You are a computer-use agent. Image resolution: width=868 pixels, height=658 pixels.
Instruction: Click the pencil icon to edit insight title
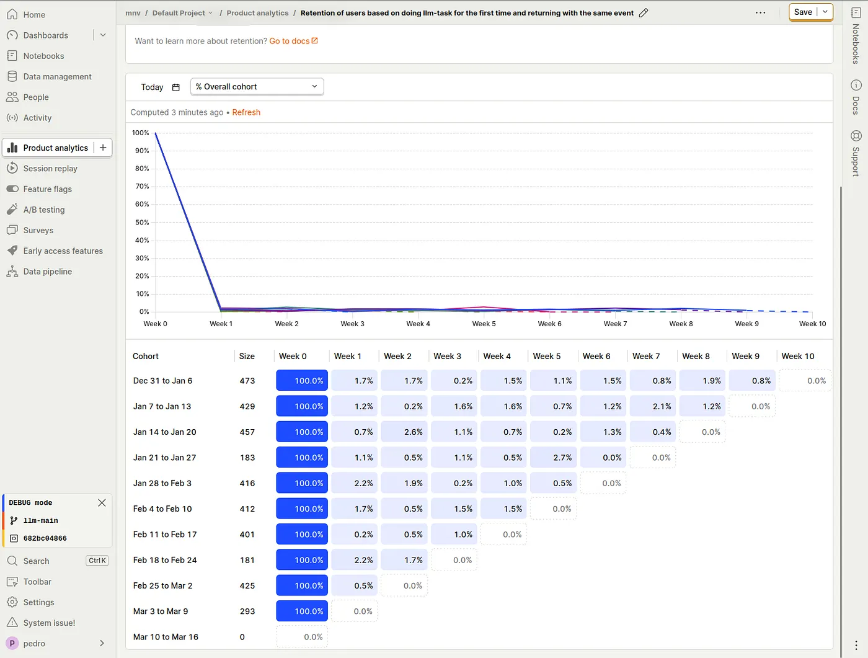click(644, 13)
